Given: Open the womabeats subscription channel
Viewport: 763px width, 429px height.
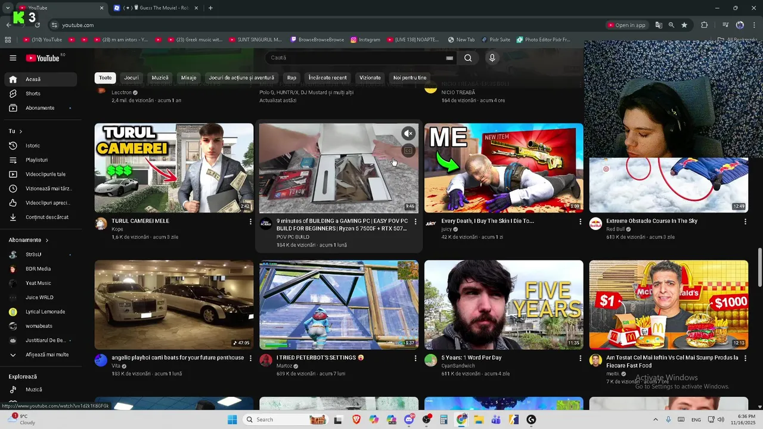Looking at the screenshot, I should coord(41,326).
